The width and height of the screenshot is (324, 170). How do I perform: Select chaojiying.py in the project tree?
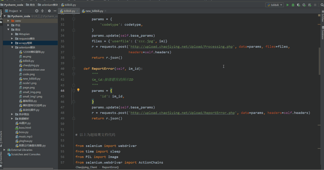tap(31, 65)
